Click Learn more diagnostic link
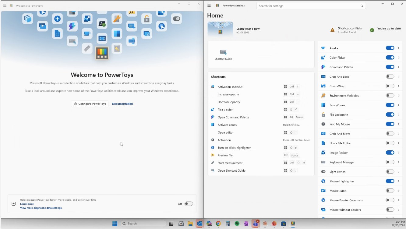The image size is (406, 229). click(27, 204)
